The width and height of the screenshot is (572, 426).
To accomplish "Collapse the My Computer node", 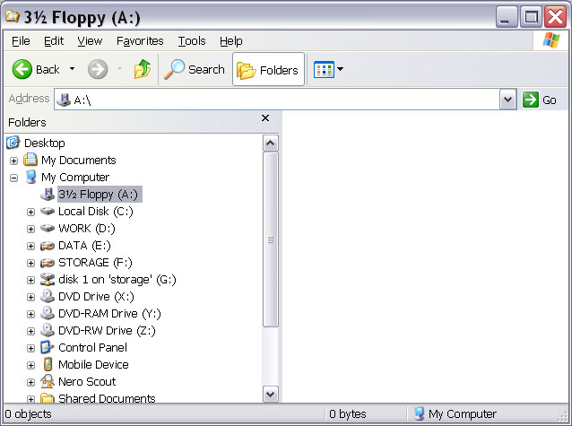I will pyautogui.click(x=13, y=178).
